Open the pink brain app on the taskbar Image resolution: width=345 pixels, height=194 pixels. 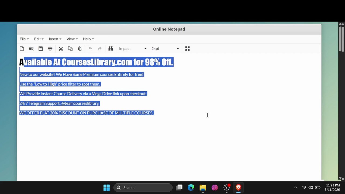[215, 188]
